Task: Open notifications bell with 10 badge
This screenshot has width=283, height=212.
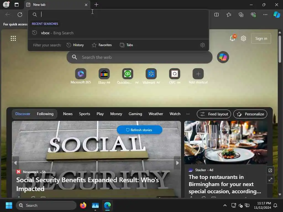Action: (232, 38)
